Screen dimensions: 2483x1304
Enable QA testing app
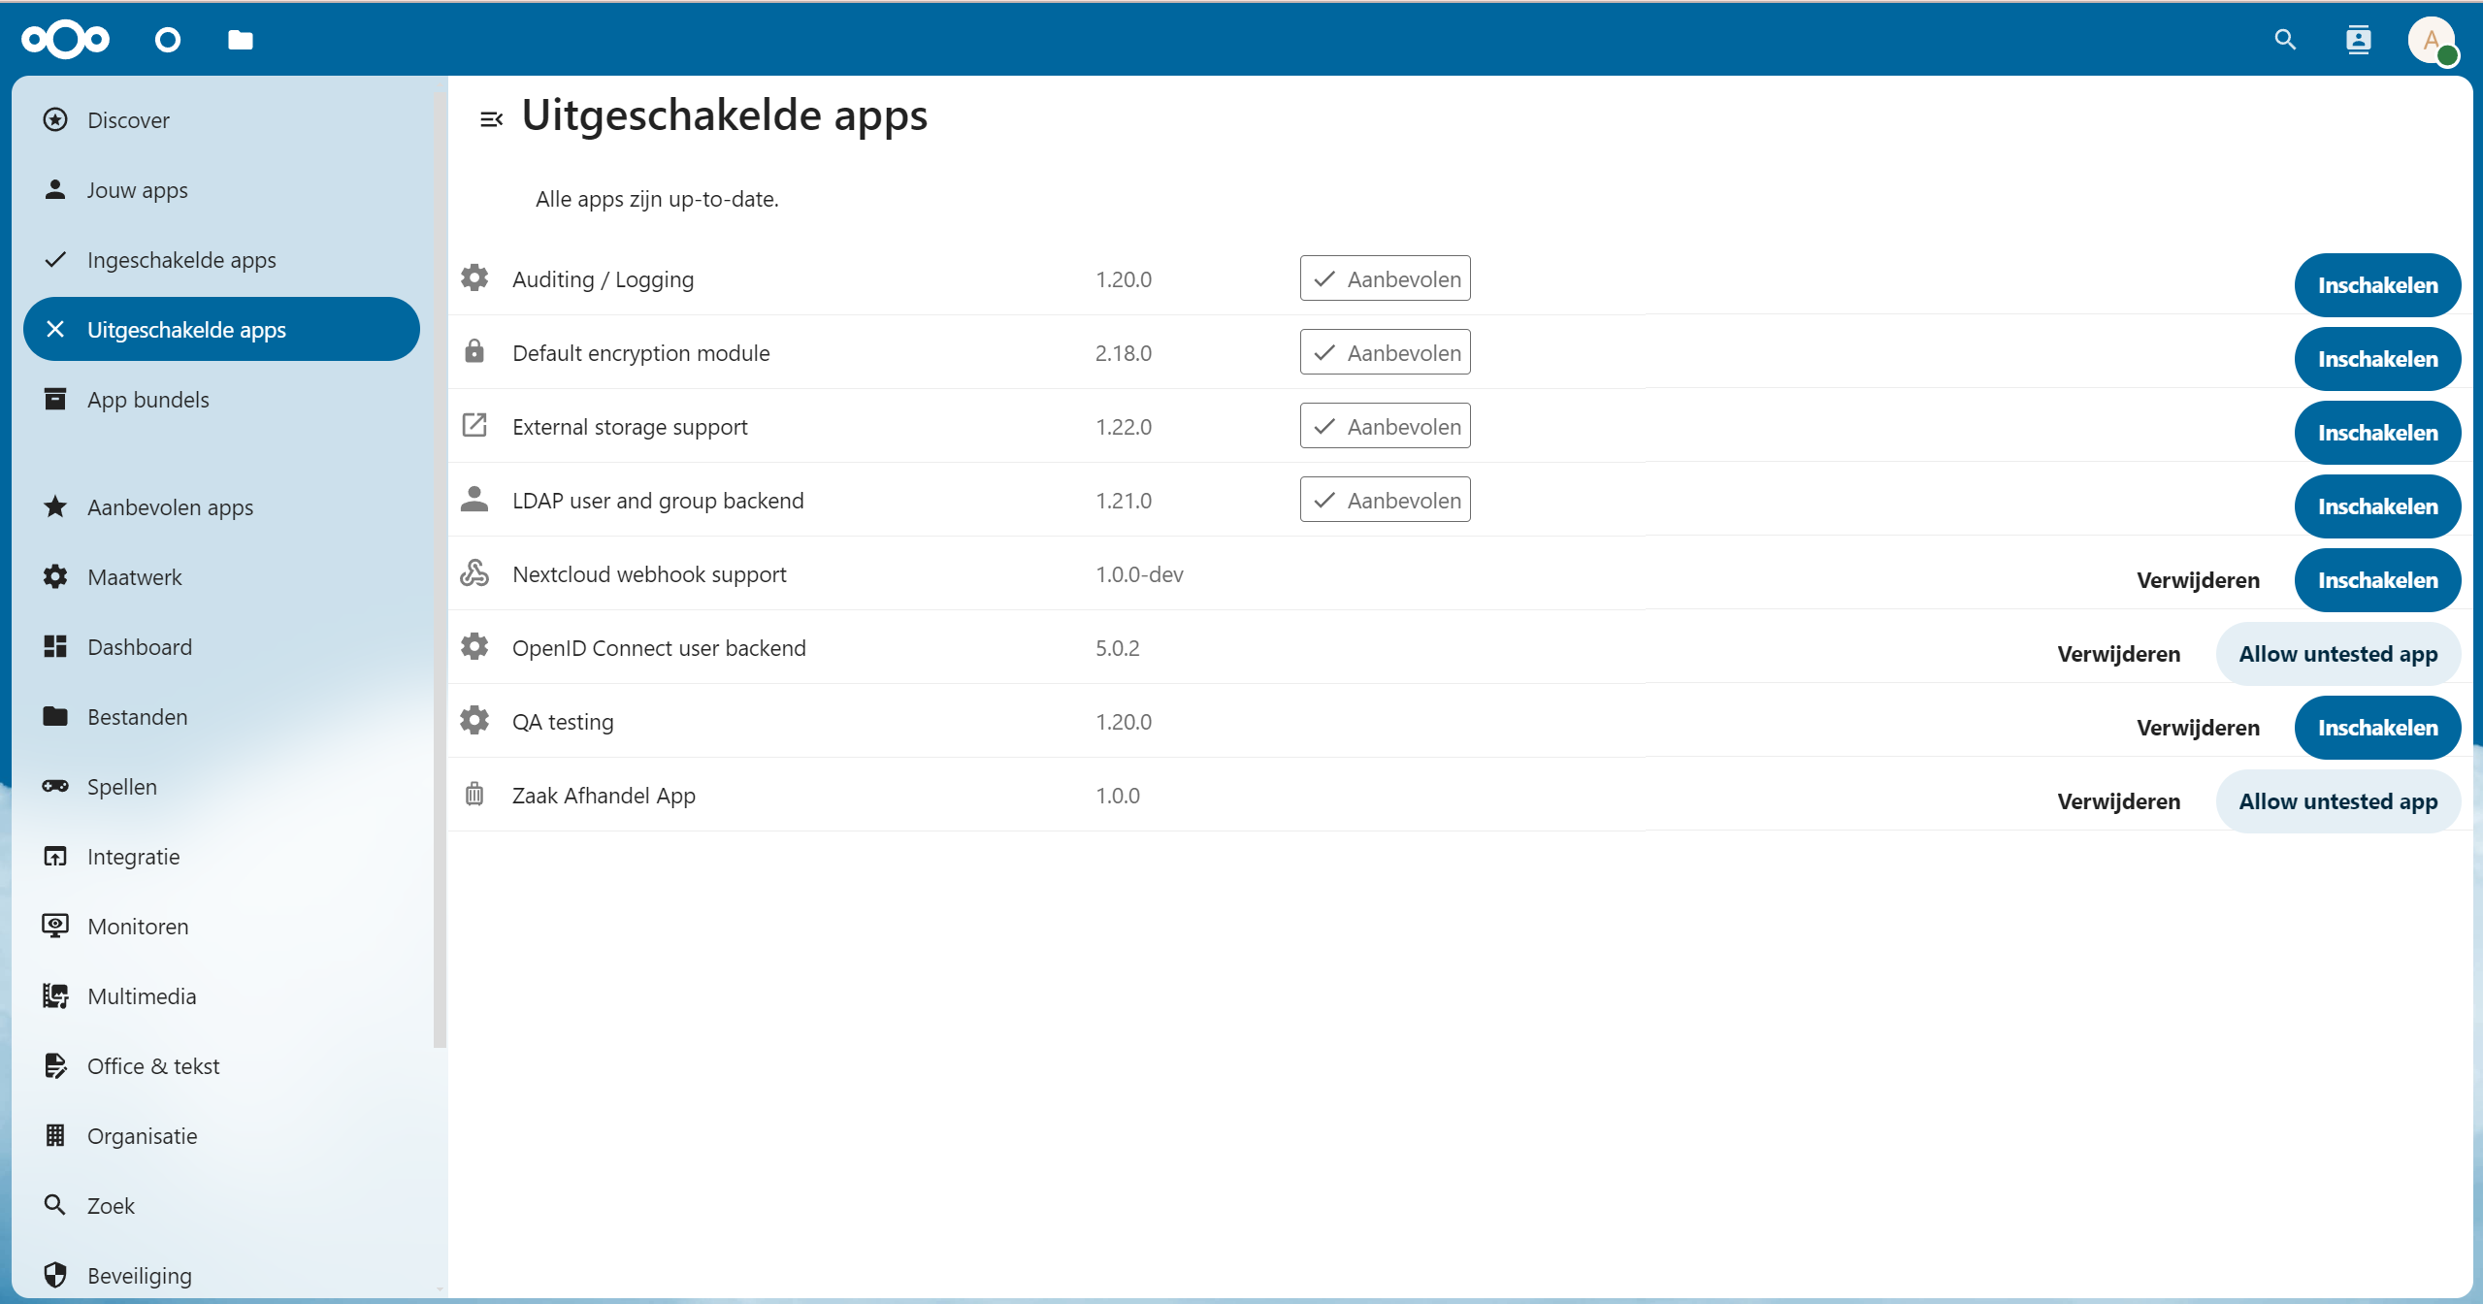point(2377,728)
